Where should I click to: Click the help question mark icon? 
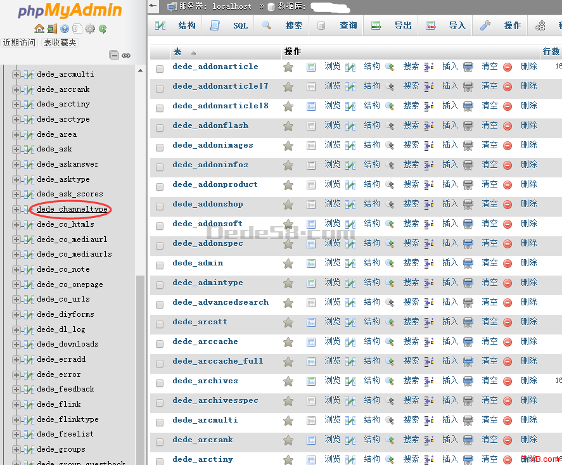[x=65, y=29]
